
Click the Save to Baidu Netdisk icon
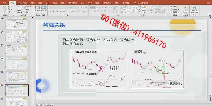click(x=194, y=9)
